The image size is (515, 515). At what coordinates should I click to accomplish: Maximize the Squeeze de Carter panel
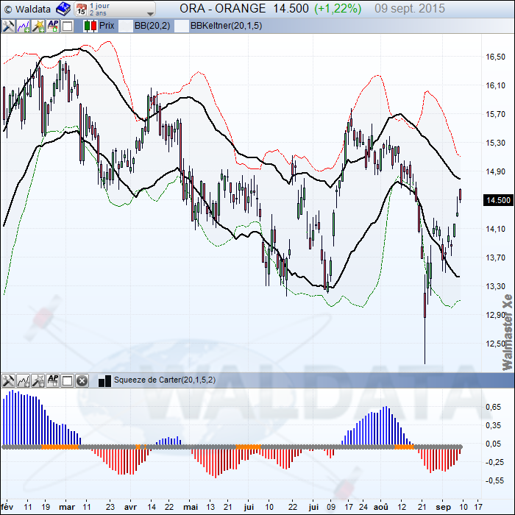[x=68, y=380]
